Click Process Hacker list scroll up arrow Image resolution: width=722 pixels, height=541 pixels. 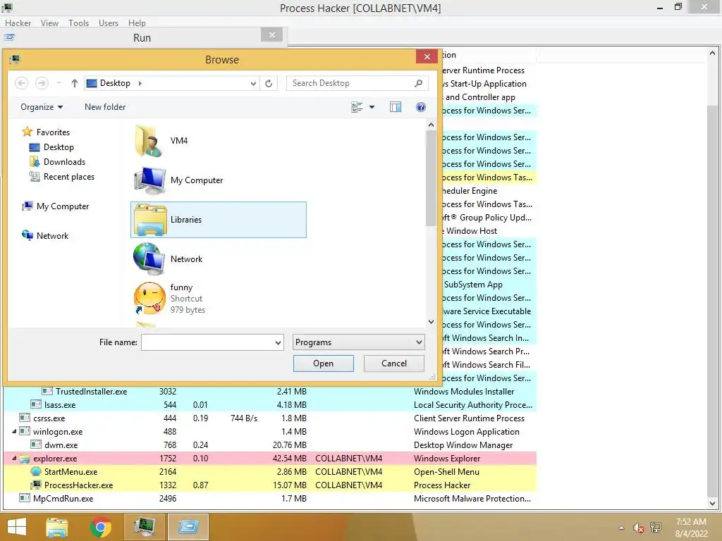712,54
